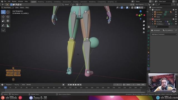The image size is (178, 100).
Task: Select the Breakdowner pose tool
Action: (3, 30)
